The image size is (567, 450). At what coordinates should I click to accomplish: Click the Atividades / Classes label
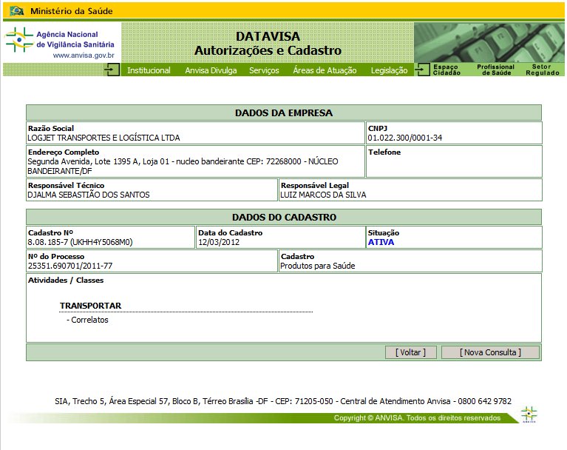pyautogui.click(x=66, y=281)
